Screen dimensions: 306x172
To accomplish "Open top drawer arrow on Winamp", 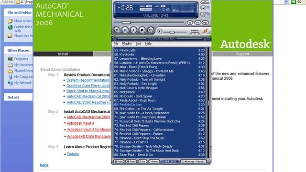I will [205, 1].
